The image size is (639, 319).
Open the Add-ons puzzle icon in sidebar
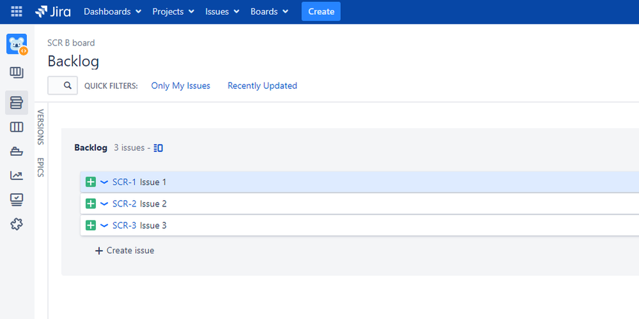point(17,224)
